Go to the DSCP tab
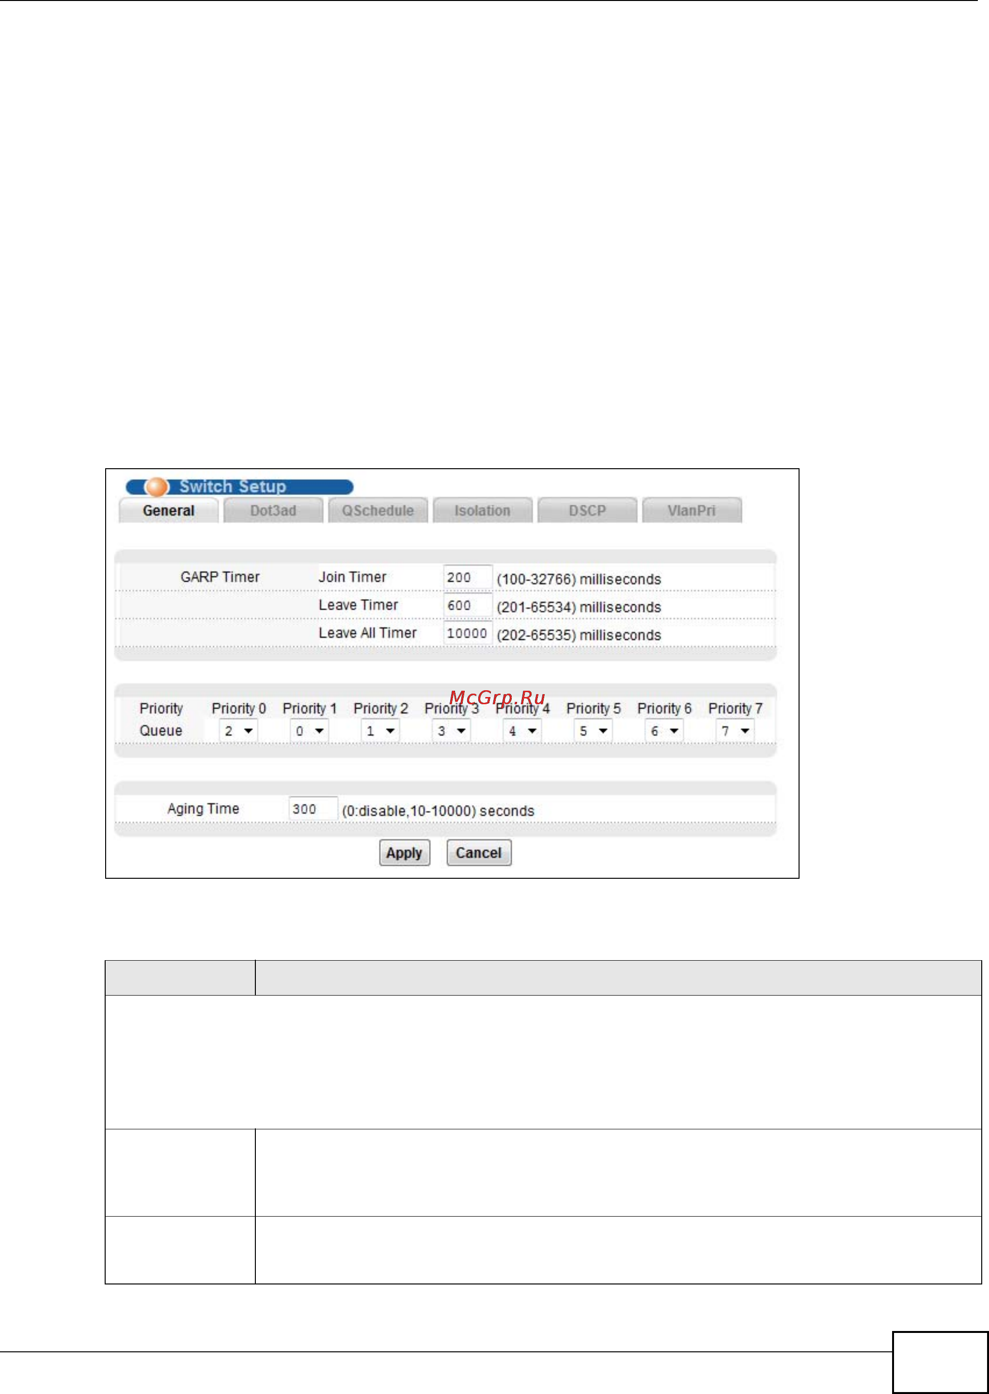The image size is (989, 1394). click(587, 510)
